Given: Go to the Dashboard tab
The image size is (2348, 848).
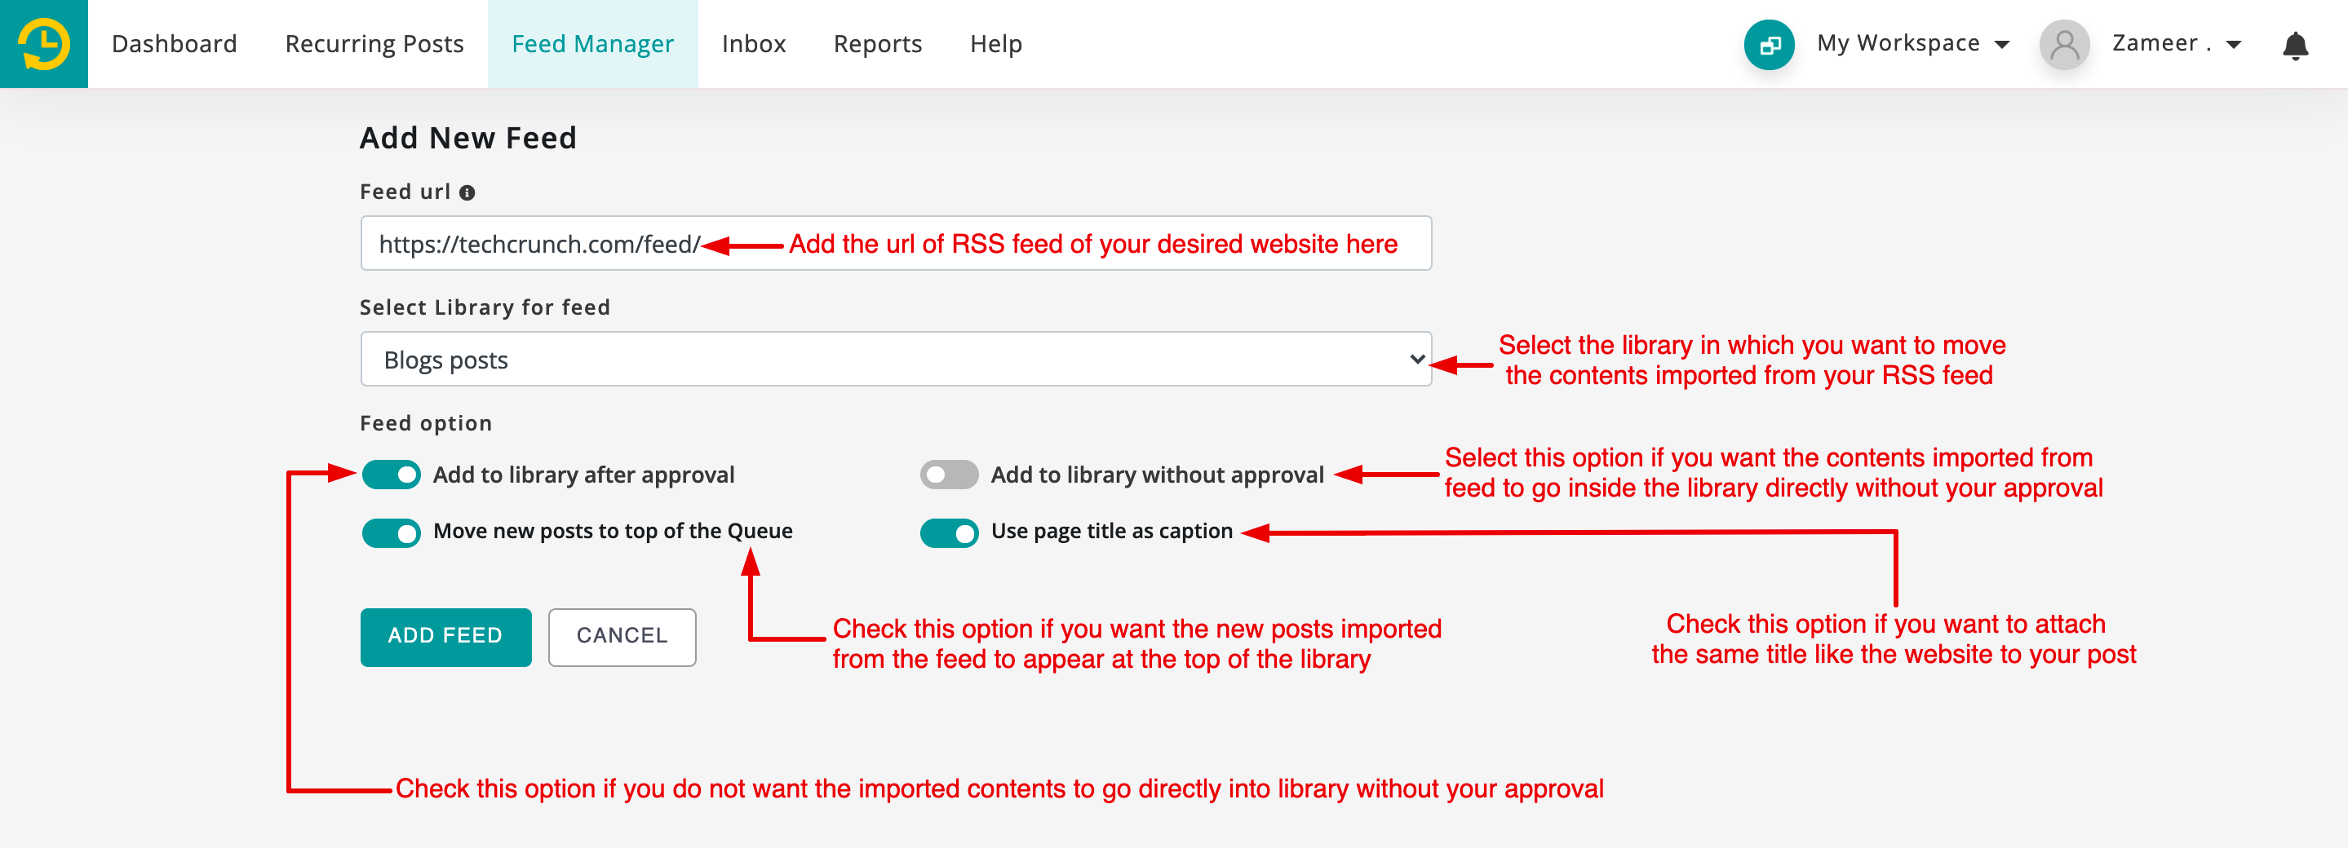Looking at the screenshot, I should click(174, 44).
